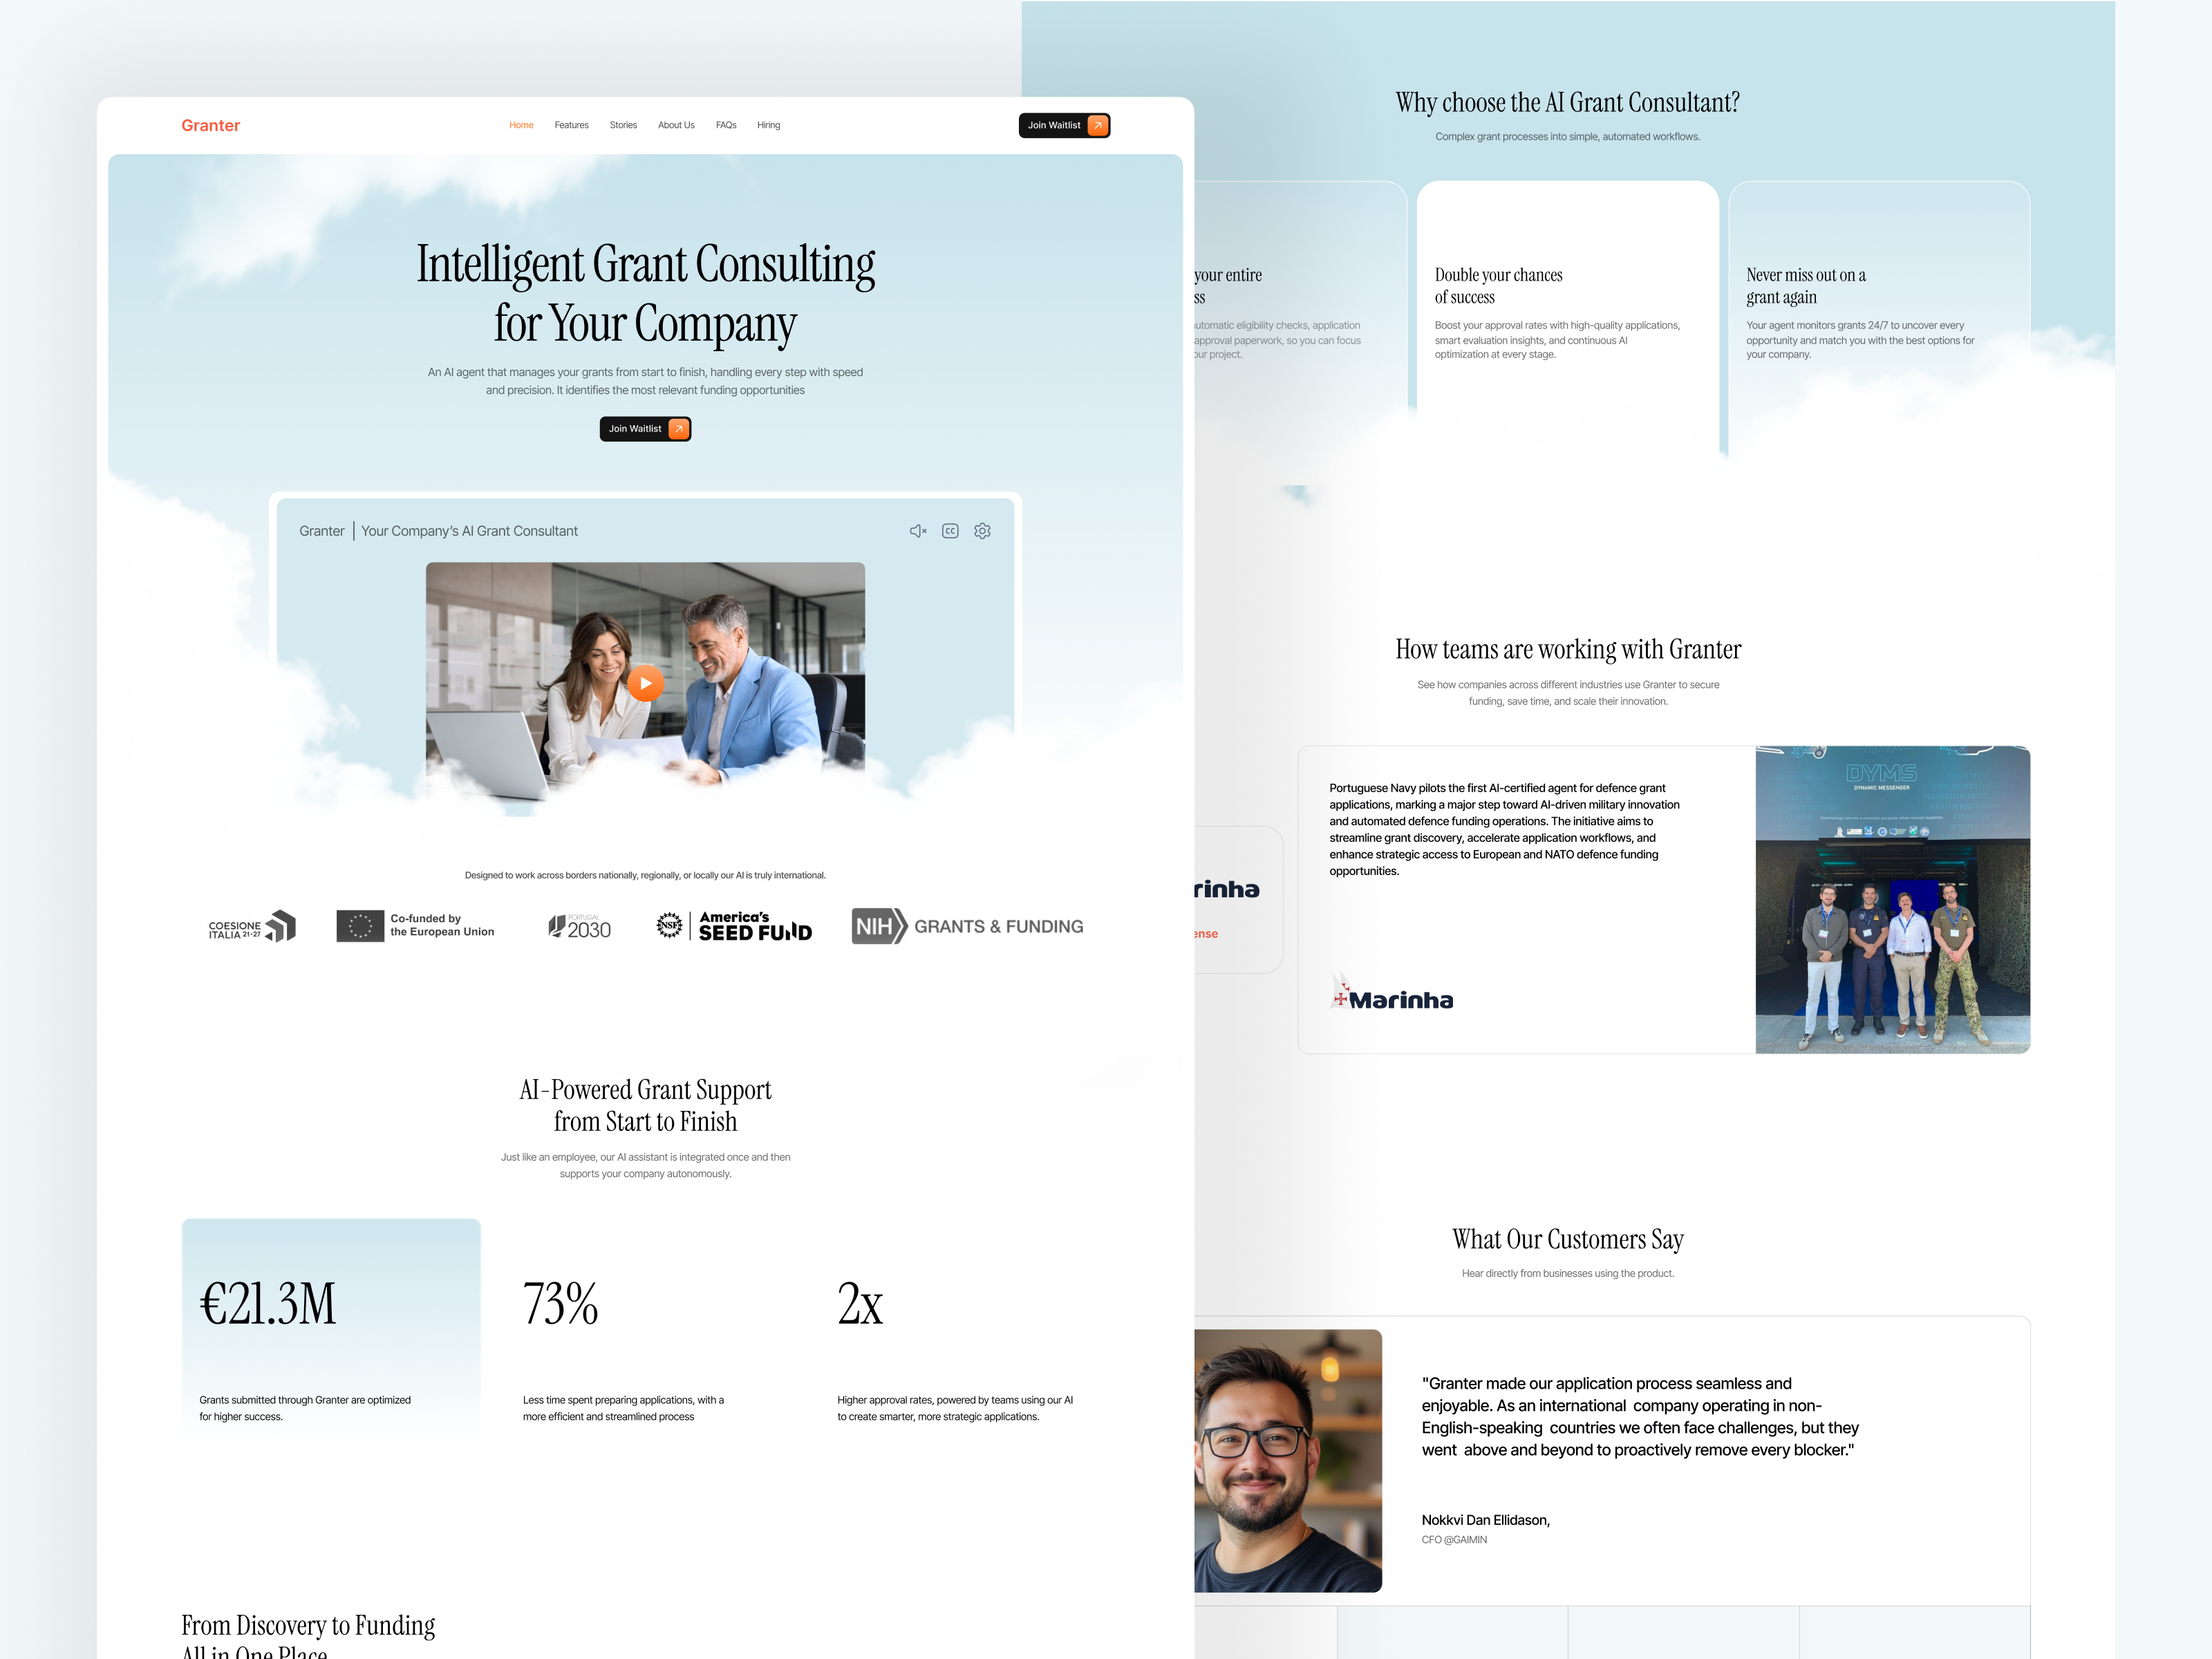Open the Features nav item
2212x1659 pixels.
coord(571,125)
